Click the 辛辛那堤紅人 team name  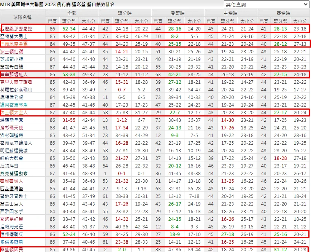[14, 75]
